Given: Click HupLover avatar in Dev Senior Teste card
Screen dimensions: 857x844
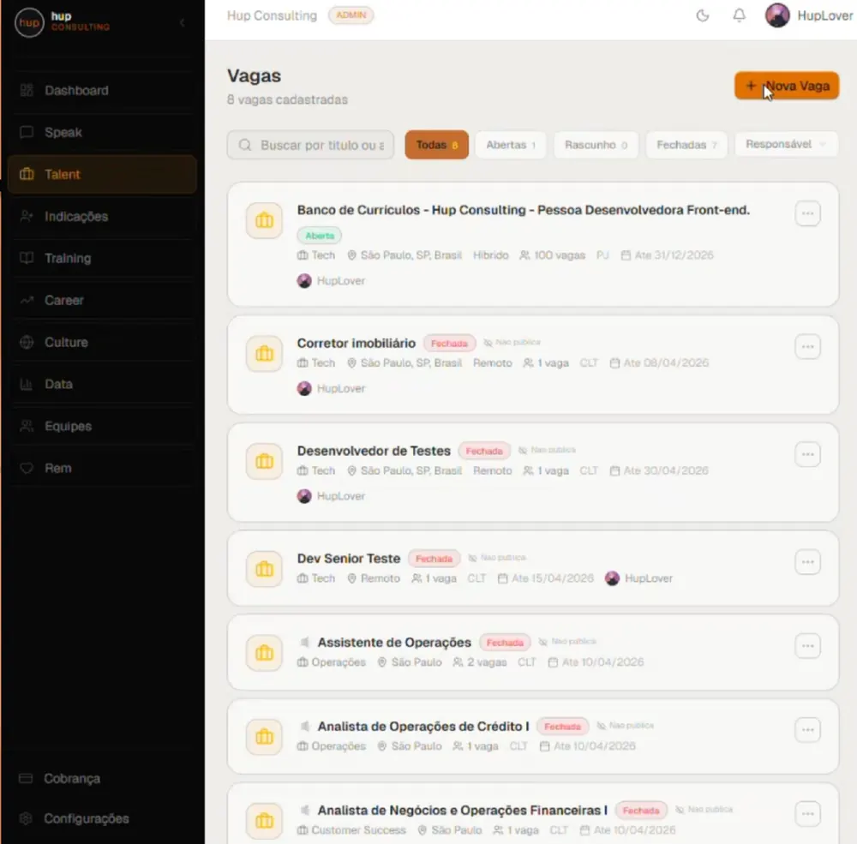Looking at the screenshot, I should point(612,578).
